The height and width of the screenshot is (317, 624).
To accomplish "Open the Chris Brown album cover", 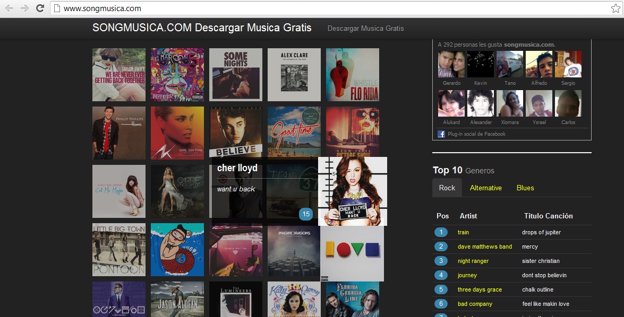I will (119, 299).
